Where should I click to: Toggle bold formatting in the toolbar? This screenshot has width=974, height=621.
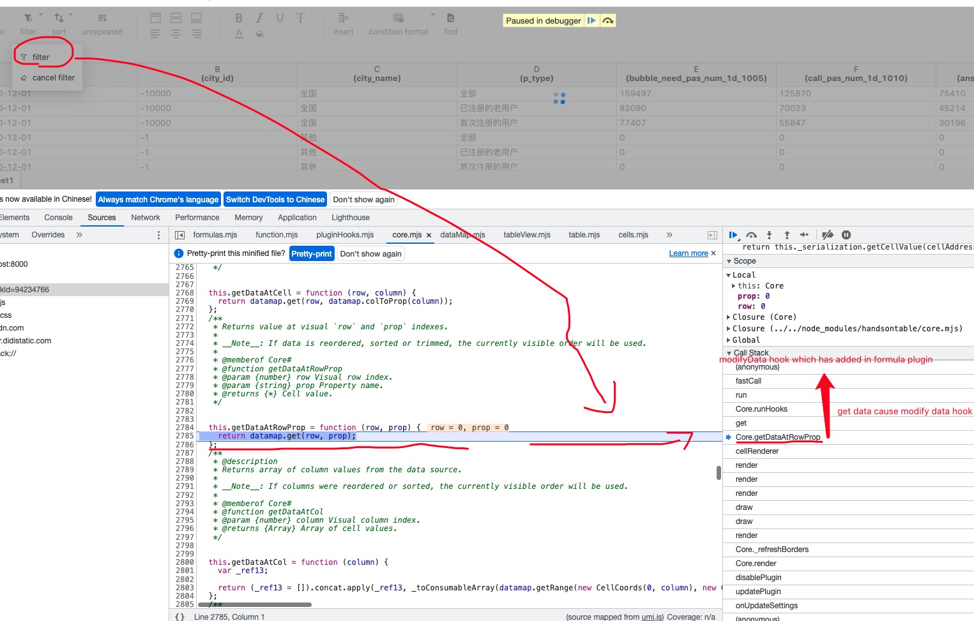(x=238, y=18)
